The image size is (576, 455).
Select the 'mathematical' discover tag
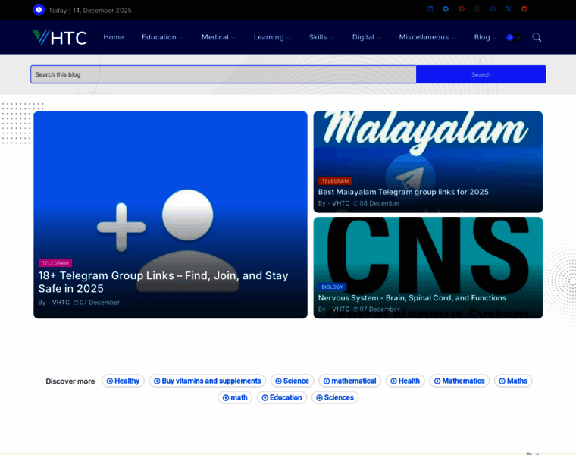(x=349, y=381)
